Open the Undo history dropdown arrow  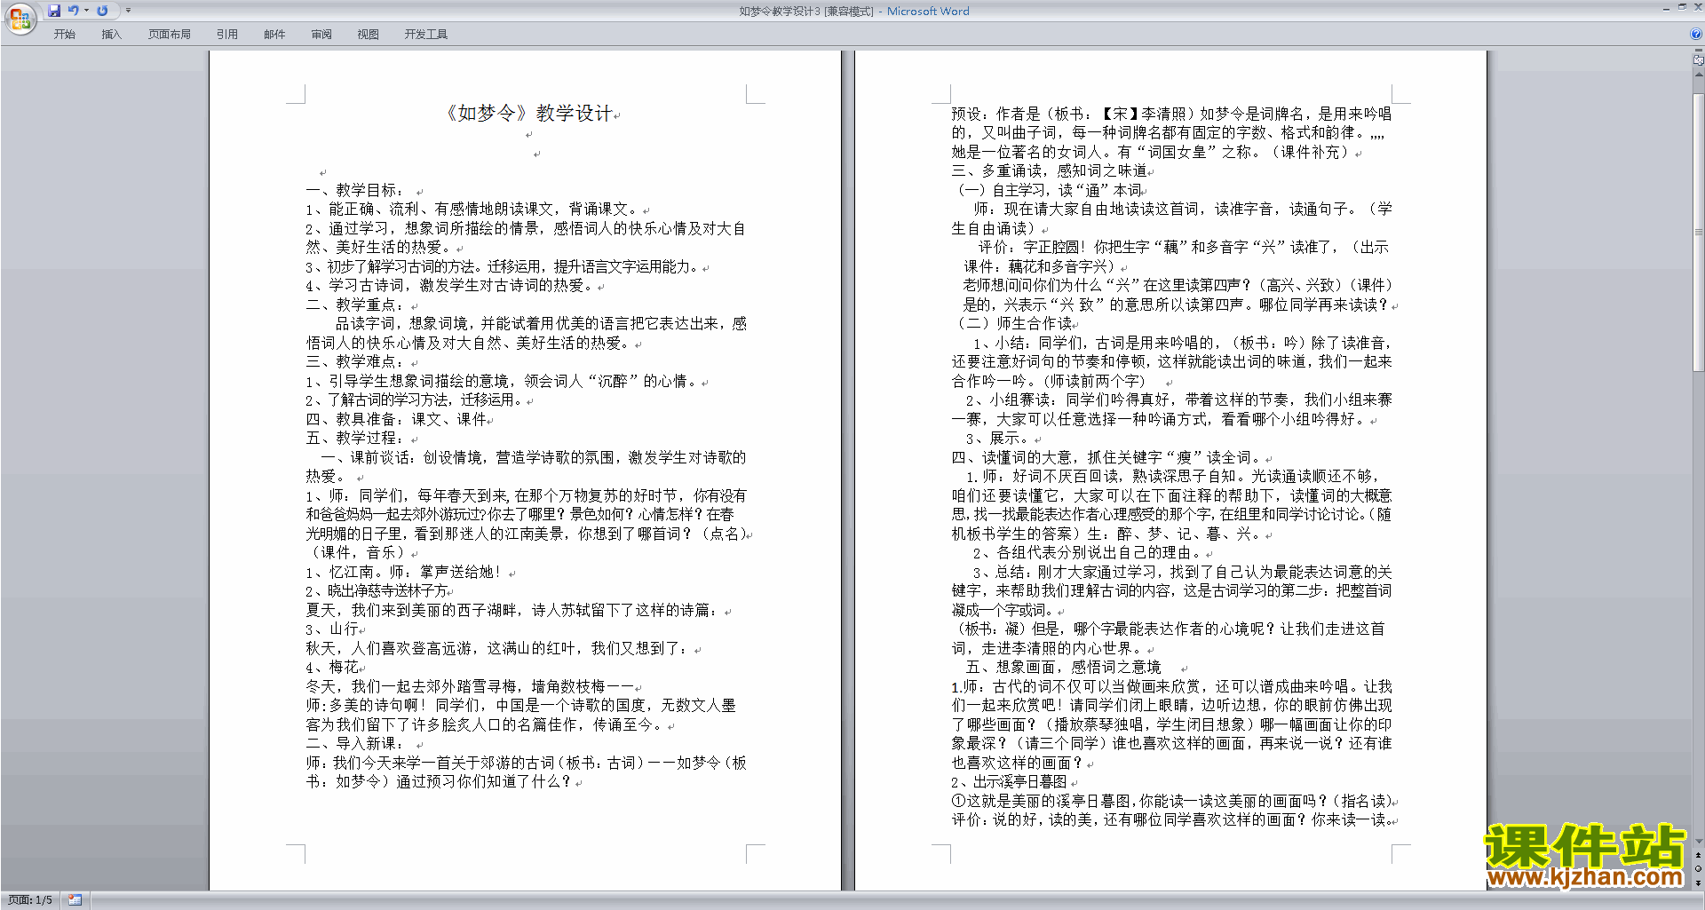coord(86,11)
